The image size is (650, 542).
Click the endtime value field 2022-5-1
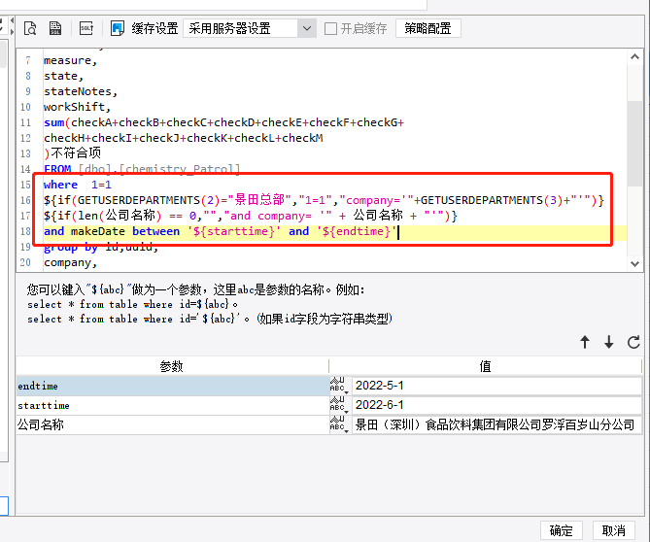click(496, 386)
